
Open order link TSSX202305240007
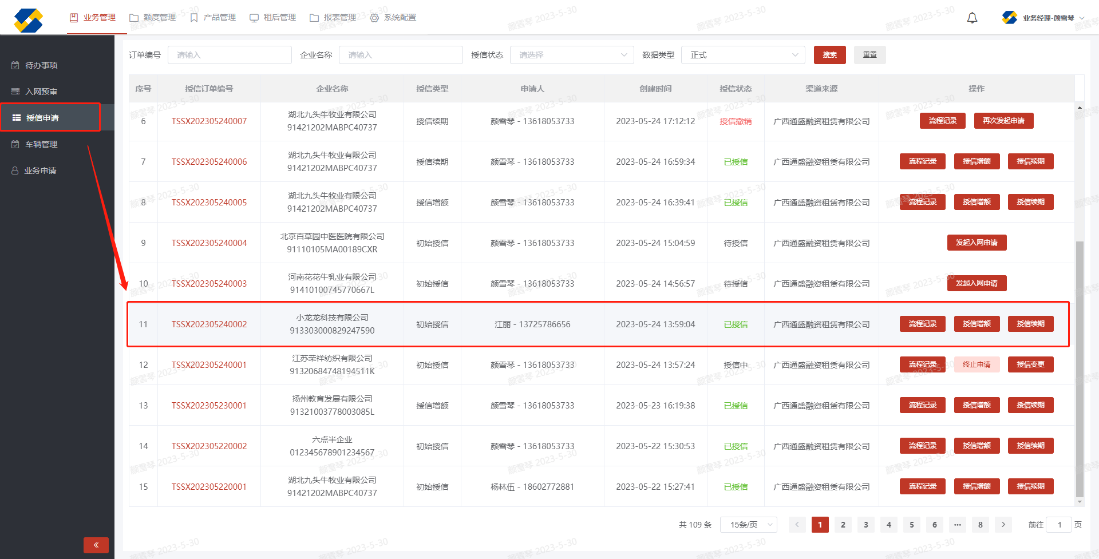click(x=209, y=121)
